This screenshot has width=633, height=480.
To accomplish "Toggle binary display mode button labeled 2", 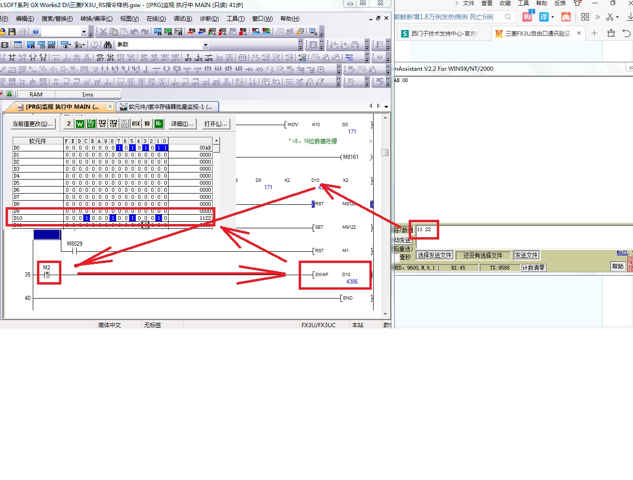I will [69, 124].
